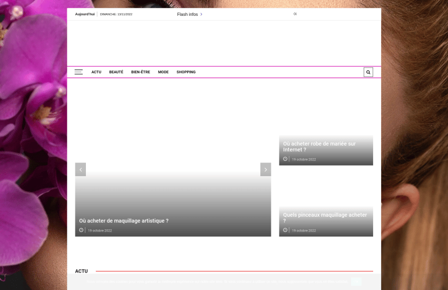Navigate to the MODE section

(x=163, y=72)
